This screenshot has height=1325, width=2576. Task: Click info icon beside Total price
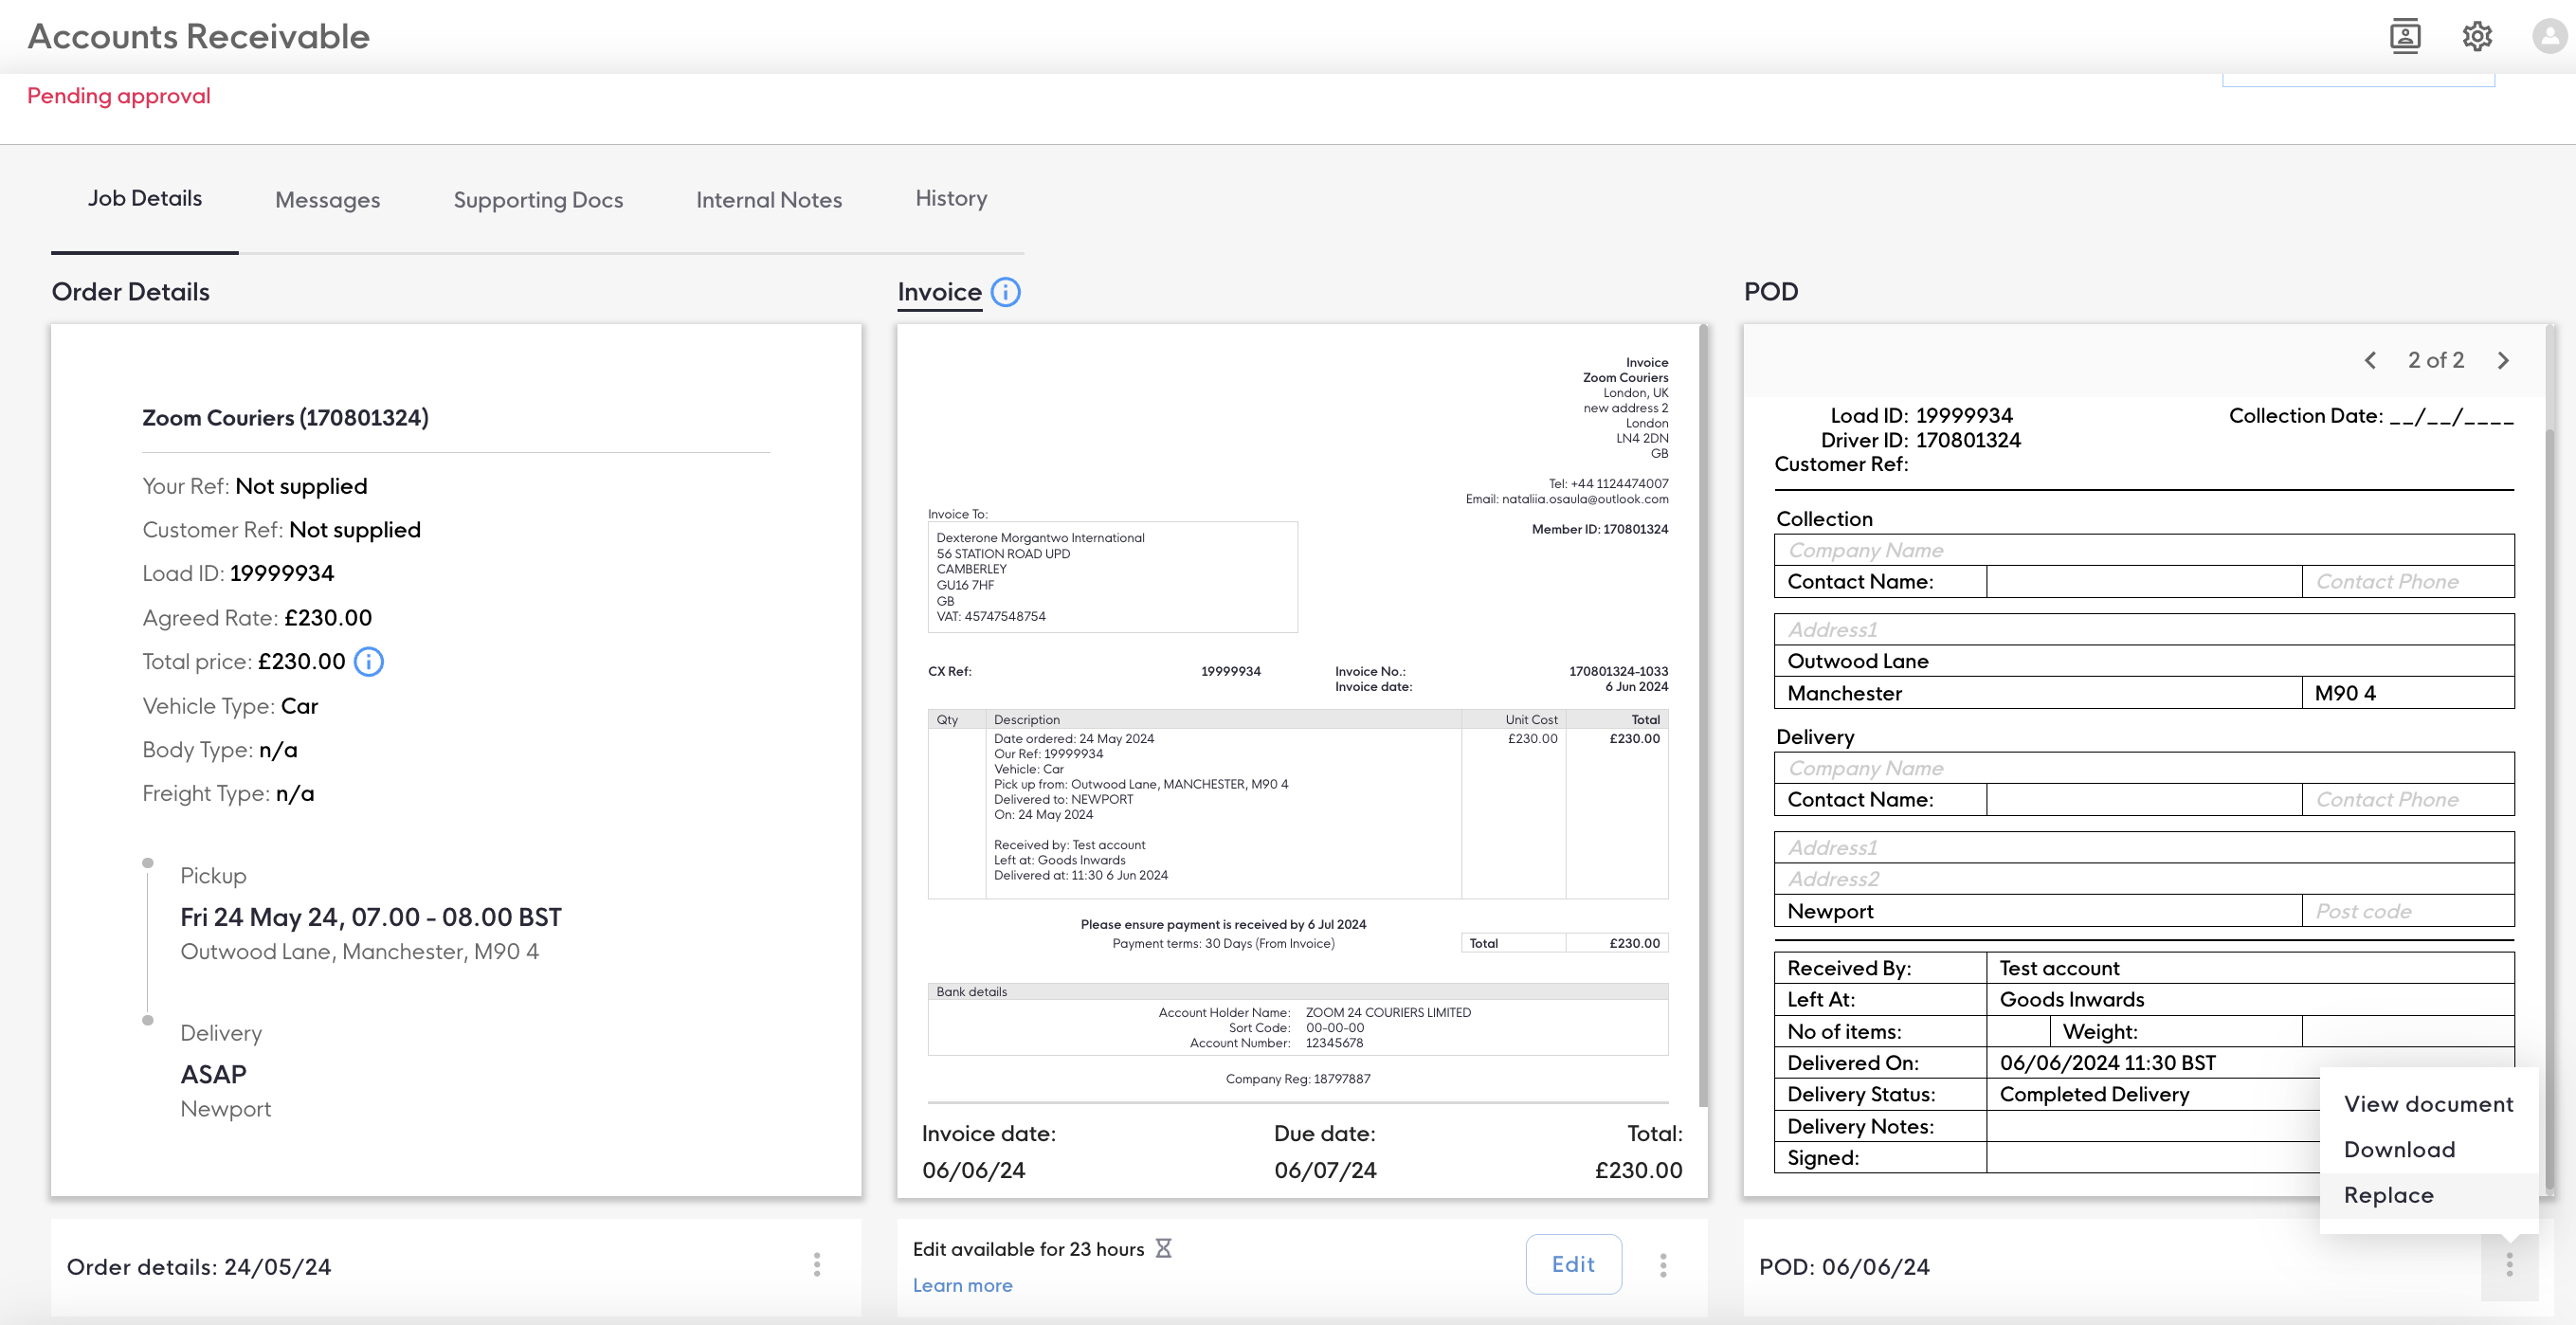click(x=369, y=662)
